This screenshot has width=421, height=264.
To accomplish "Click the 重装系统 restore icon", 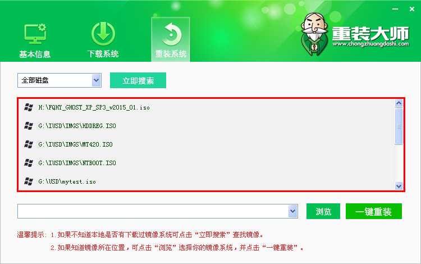I will [171, 34].
